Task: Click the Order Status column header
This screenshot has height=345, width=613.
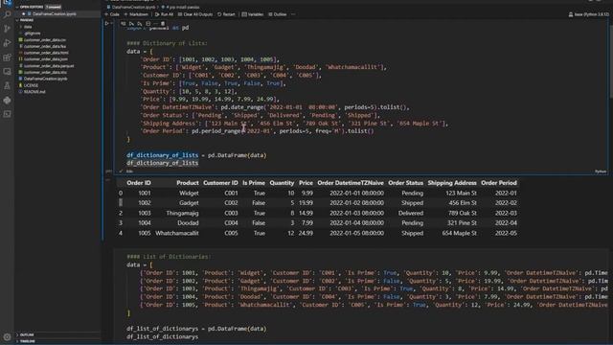Action: [405, 183]
